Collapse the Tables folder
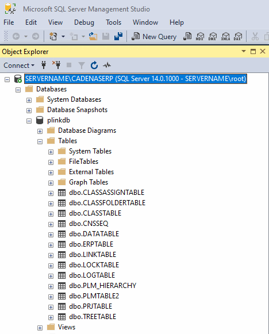The image size is (269, 334). (x=40, y=141)
